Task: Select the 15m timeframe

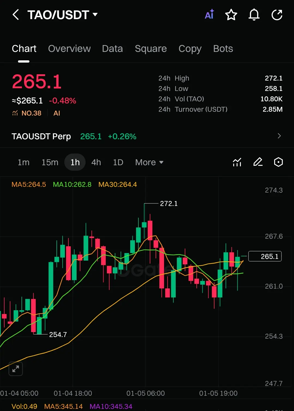Action: click(x=50, y=162)
